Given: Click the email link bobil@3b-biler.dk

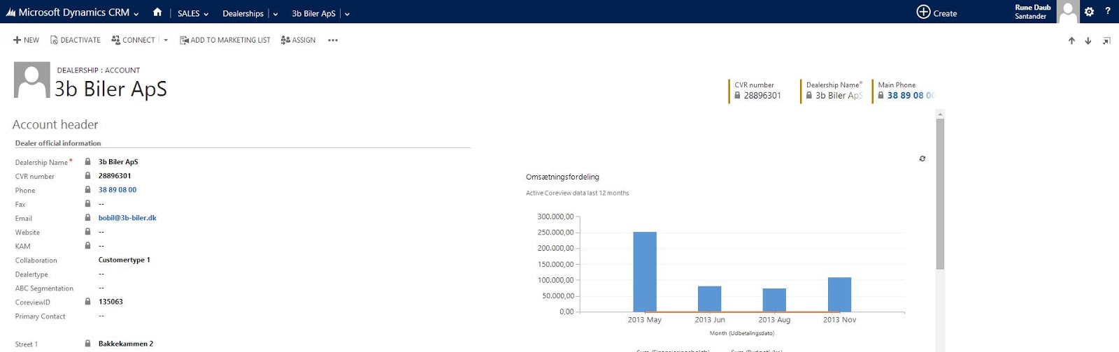Looking at the screenshot, I should (127, 218).
